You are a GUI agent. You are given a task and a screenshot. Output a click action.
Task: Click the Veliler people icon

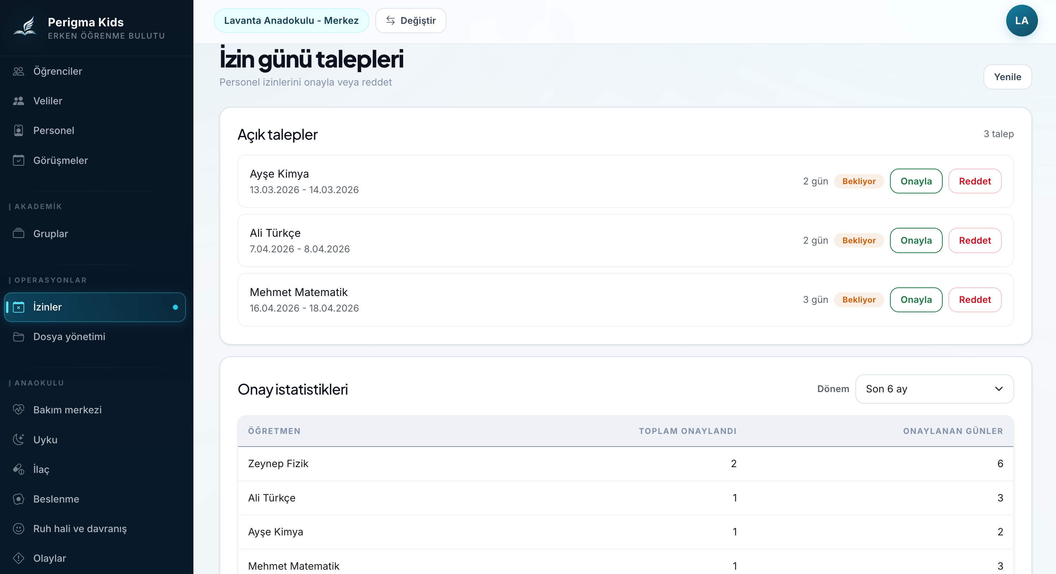18,101
